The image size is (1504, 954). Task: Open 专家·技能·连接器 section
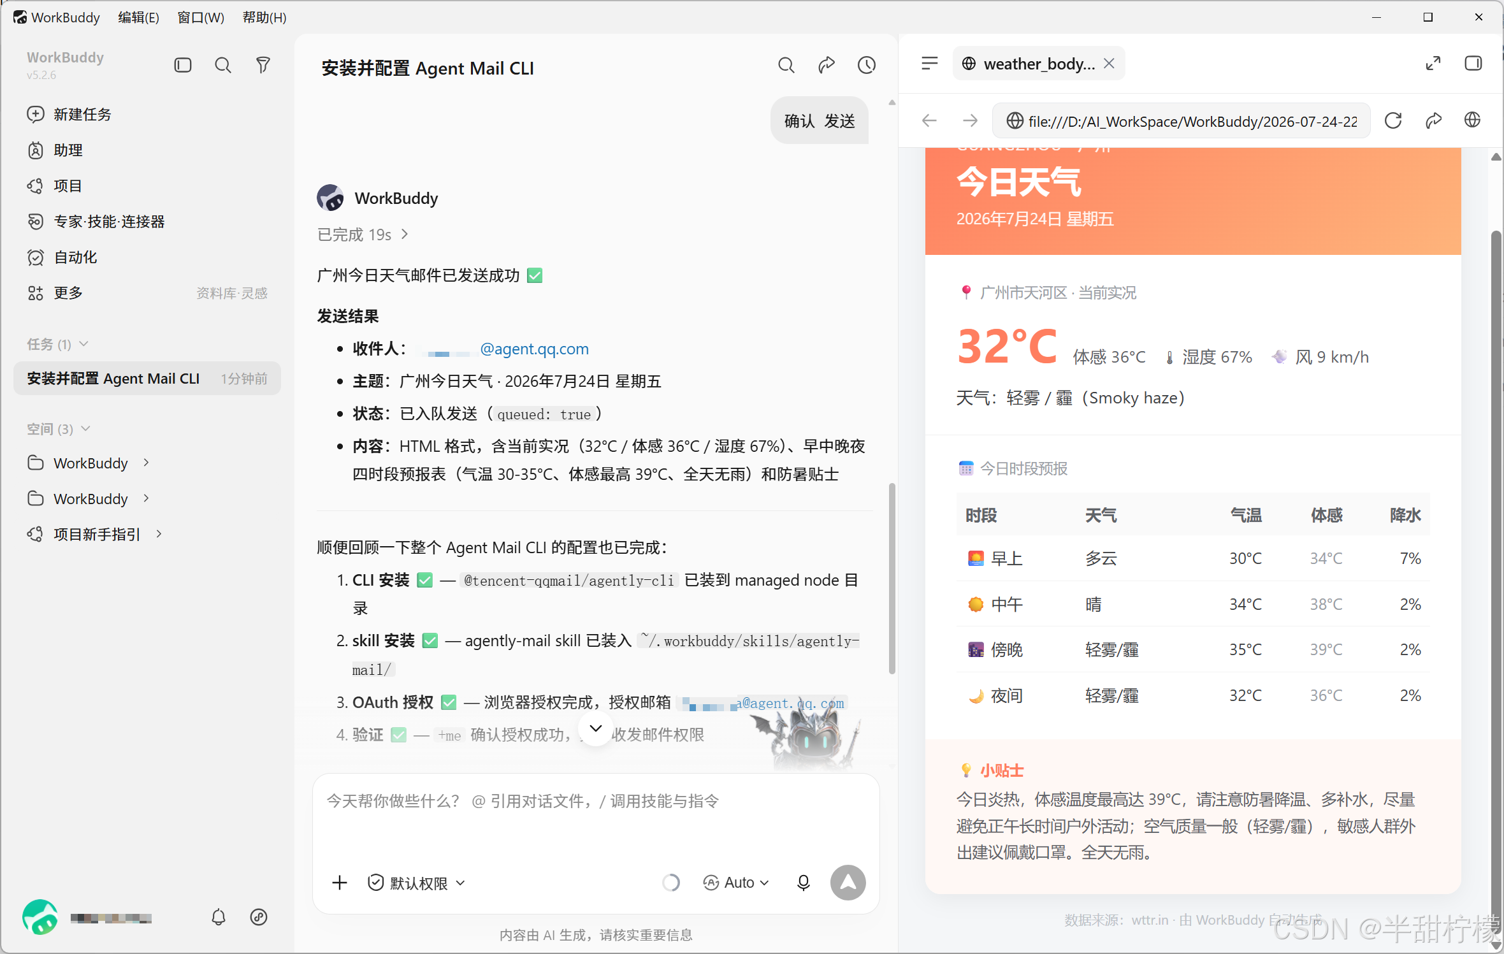[x=96, y=221]
